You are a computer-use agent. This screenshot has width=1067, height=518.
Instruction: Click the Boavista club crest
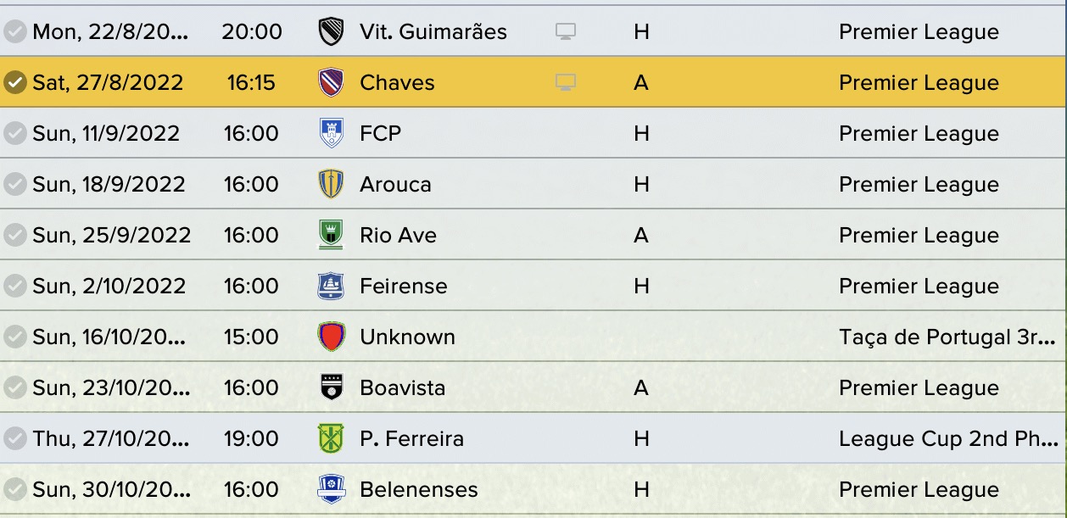coord(331,387)
